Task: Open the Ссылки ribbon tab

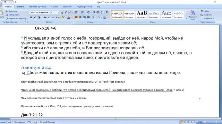Action: [55, 7]
